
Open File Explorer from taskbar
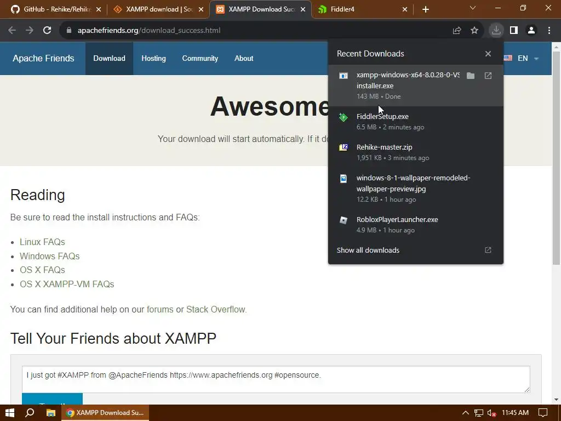coord(51,413)
